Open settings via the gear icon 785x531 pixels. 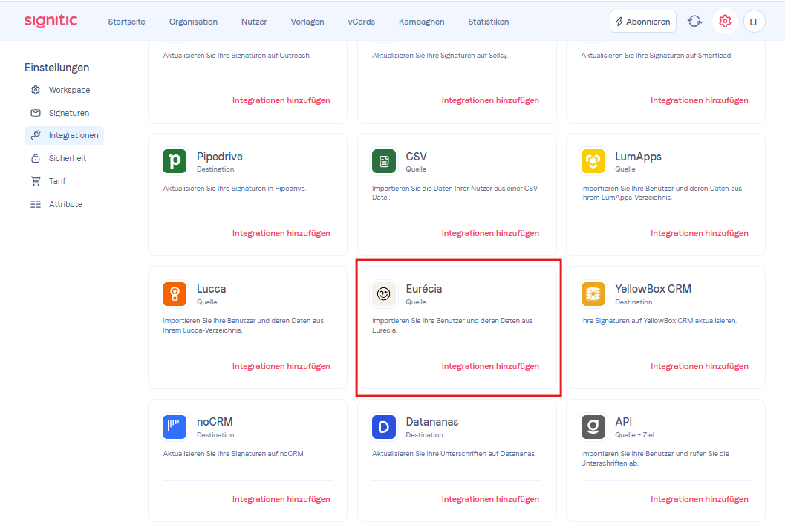pyautogui.click(x=725, y=22)
